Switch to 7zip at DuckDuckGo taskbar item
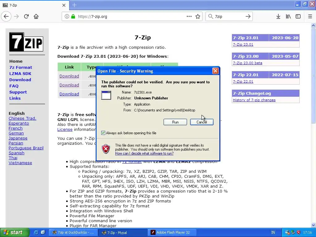316x237 pixels. click(73, 232)
